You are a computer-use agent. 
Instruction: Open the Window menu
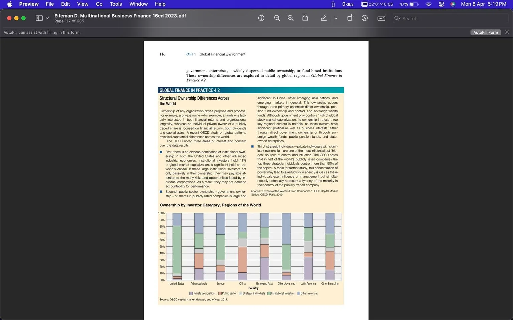point(138,4)
